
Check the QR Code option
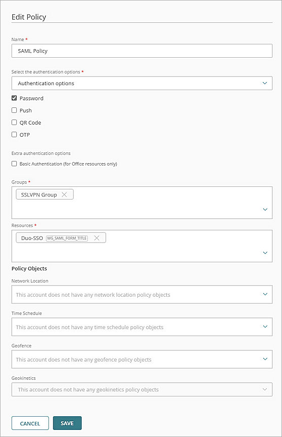(14, 123)
